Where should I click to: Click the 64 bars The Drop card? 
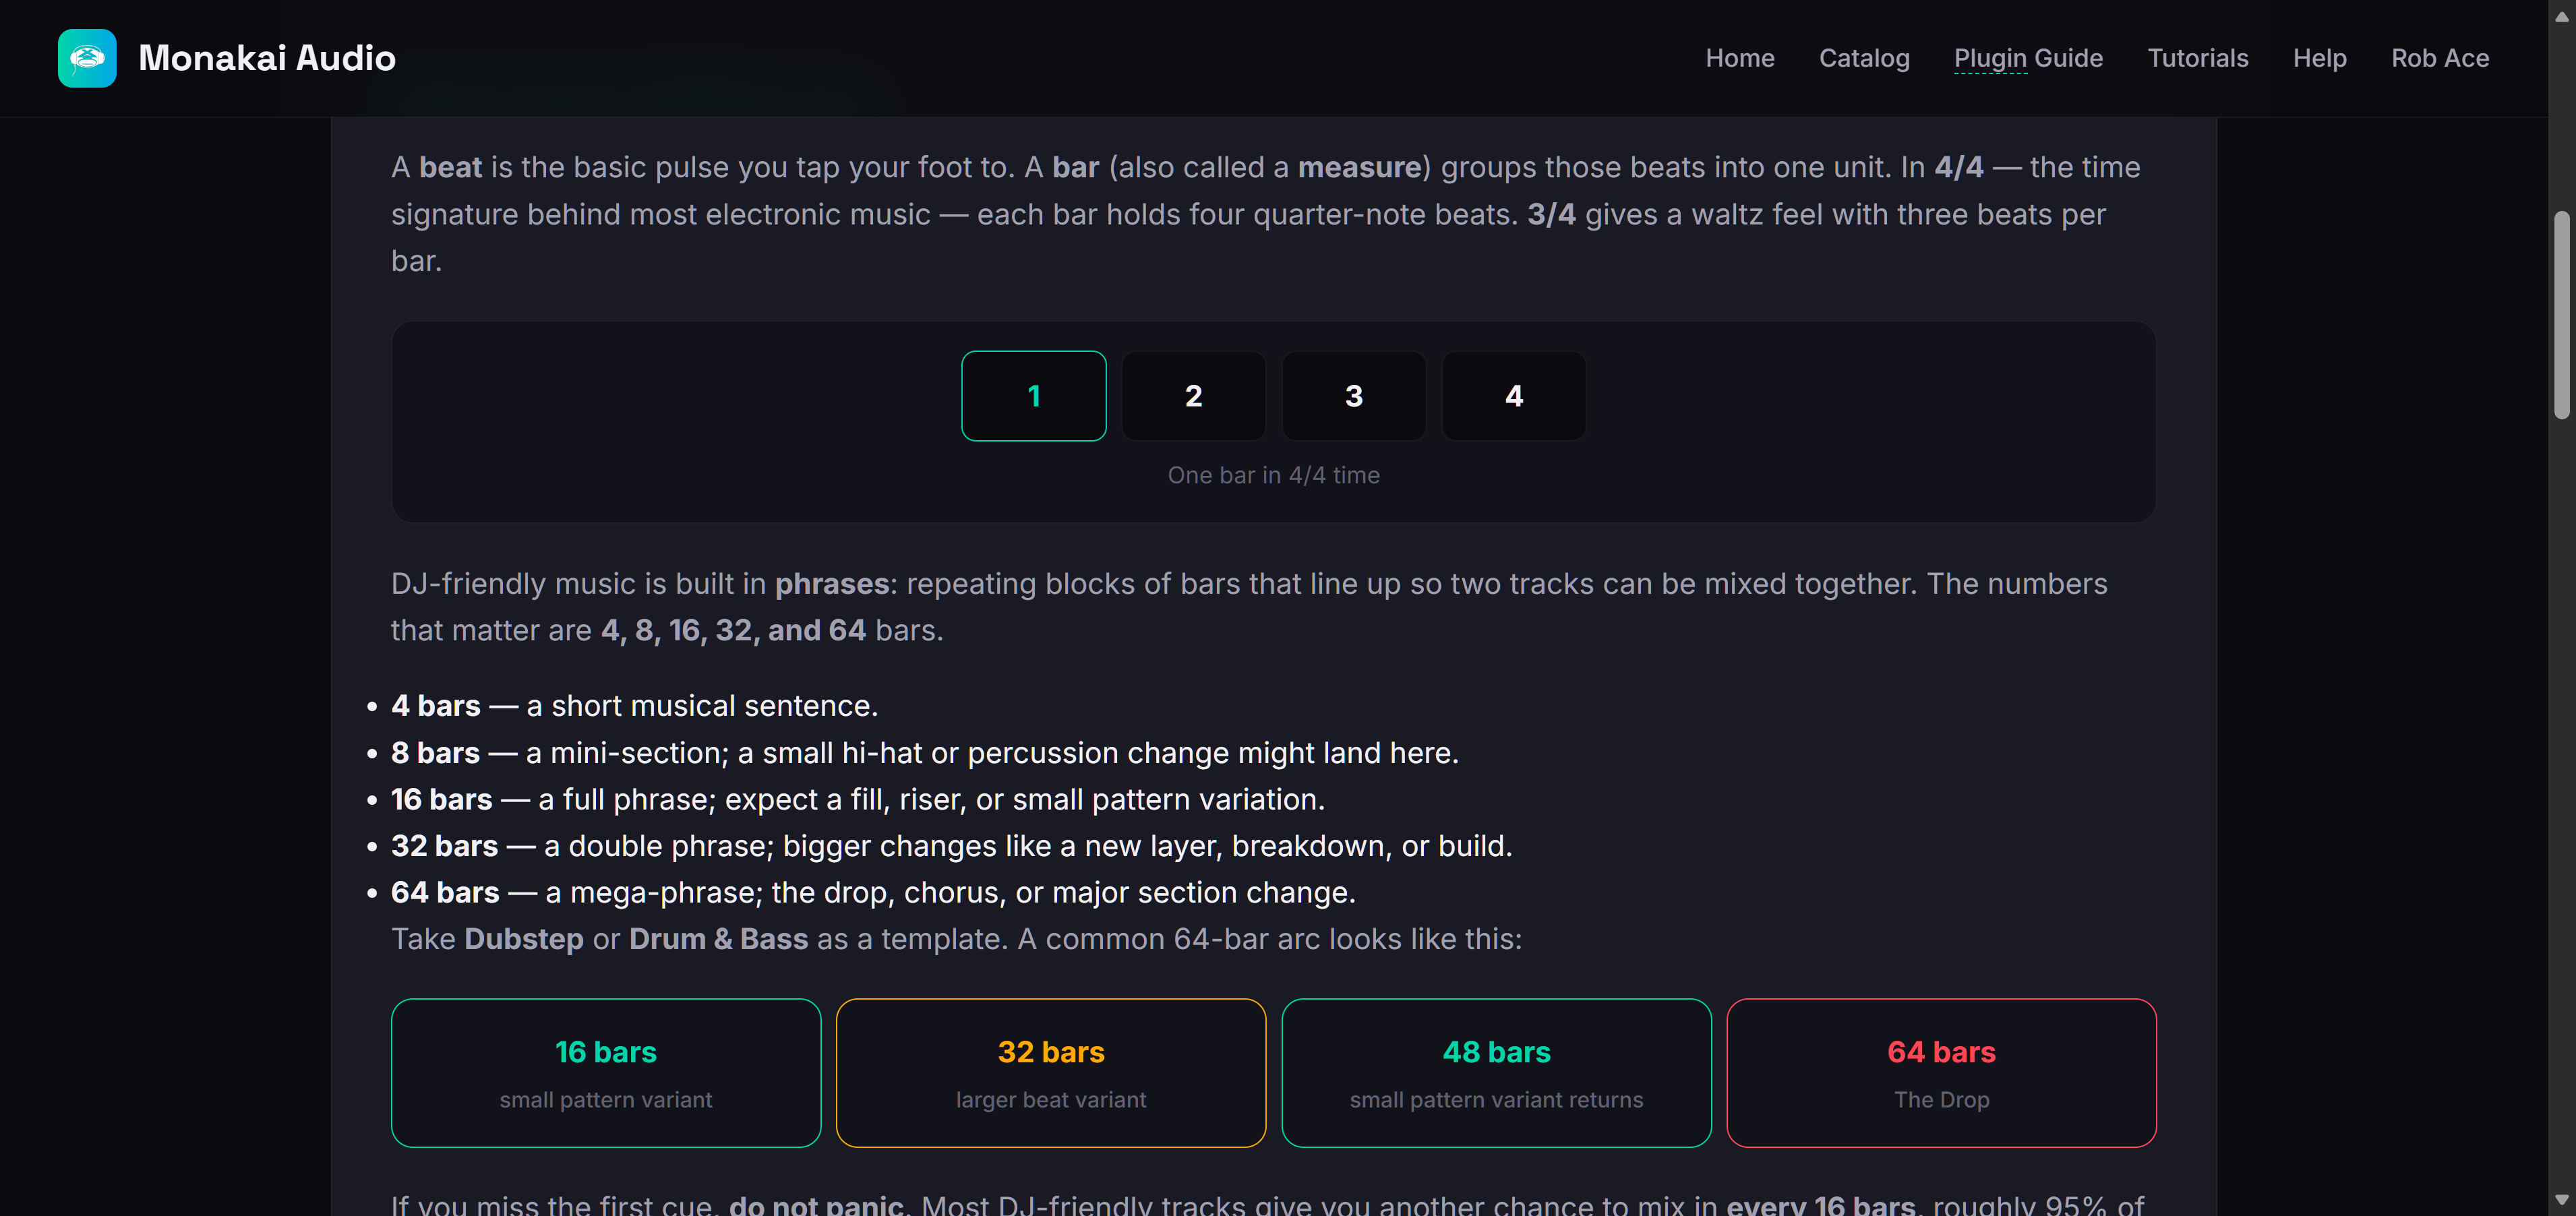point(1941,1073)
